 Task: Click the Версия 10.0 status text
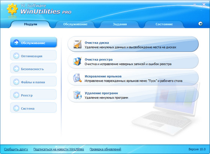[197, 149]
